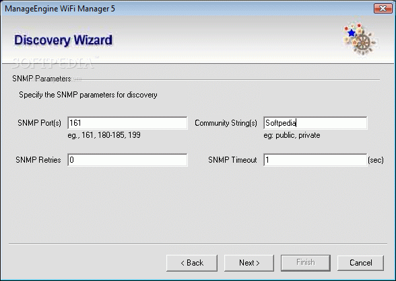Select the SNMP Retries field
The width and height of the screenshot is (396, 281).
127,160
